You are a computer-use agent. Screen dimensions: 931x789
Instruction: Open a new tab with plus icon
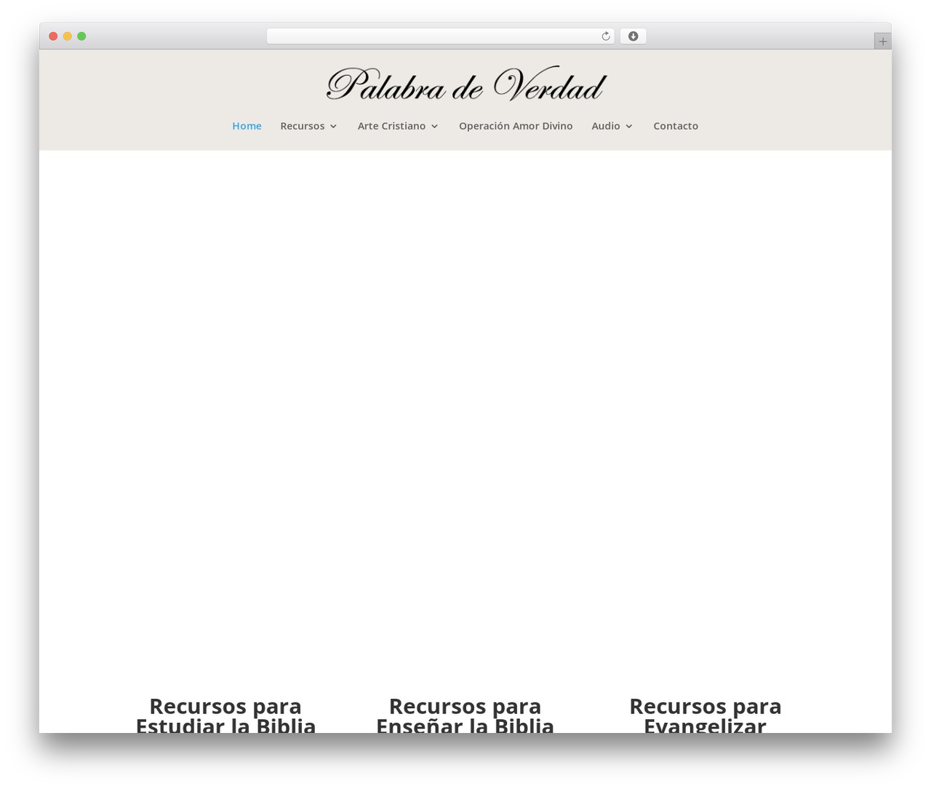click(x=882, y=41)
